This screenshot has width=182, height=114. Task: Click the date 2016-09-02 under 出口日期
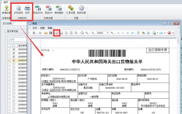122,79
